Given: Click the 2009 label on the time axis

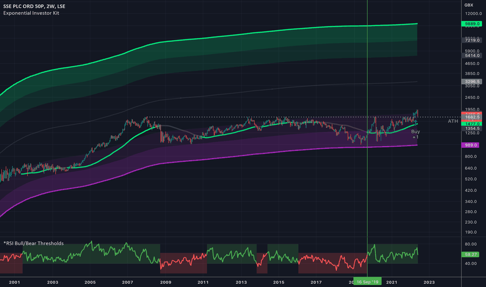Looking at the screenshot, I should [165, 282].
